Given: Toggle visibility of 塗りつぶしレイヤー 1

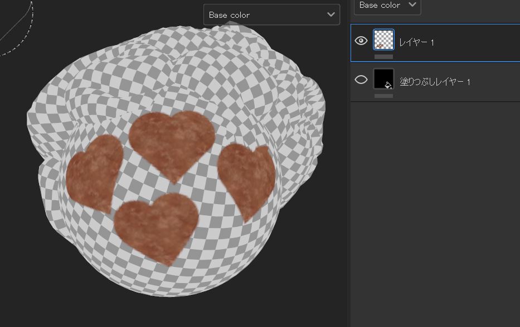Looking at the screenshot, I should 361,80.
